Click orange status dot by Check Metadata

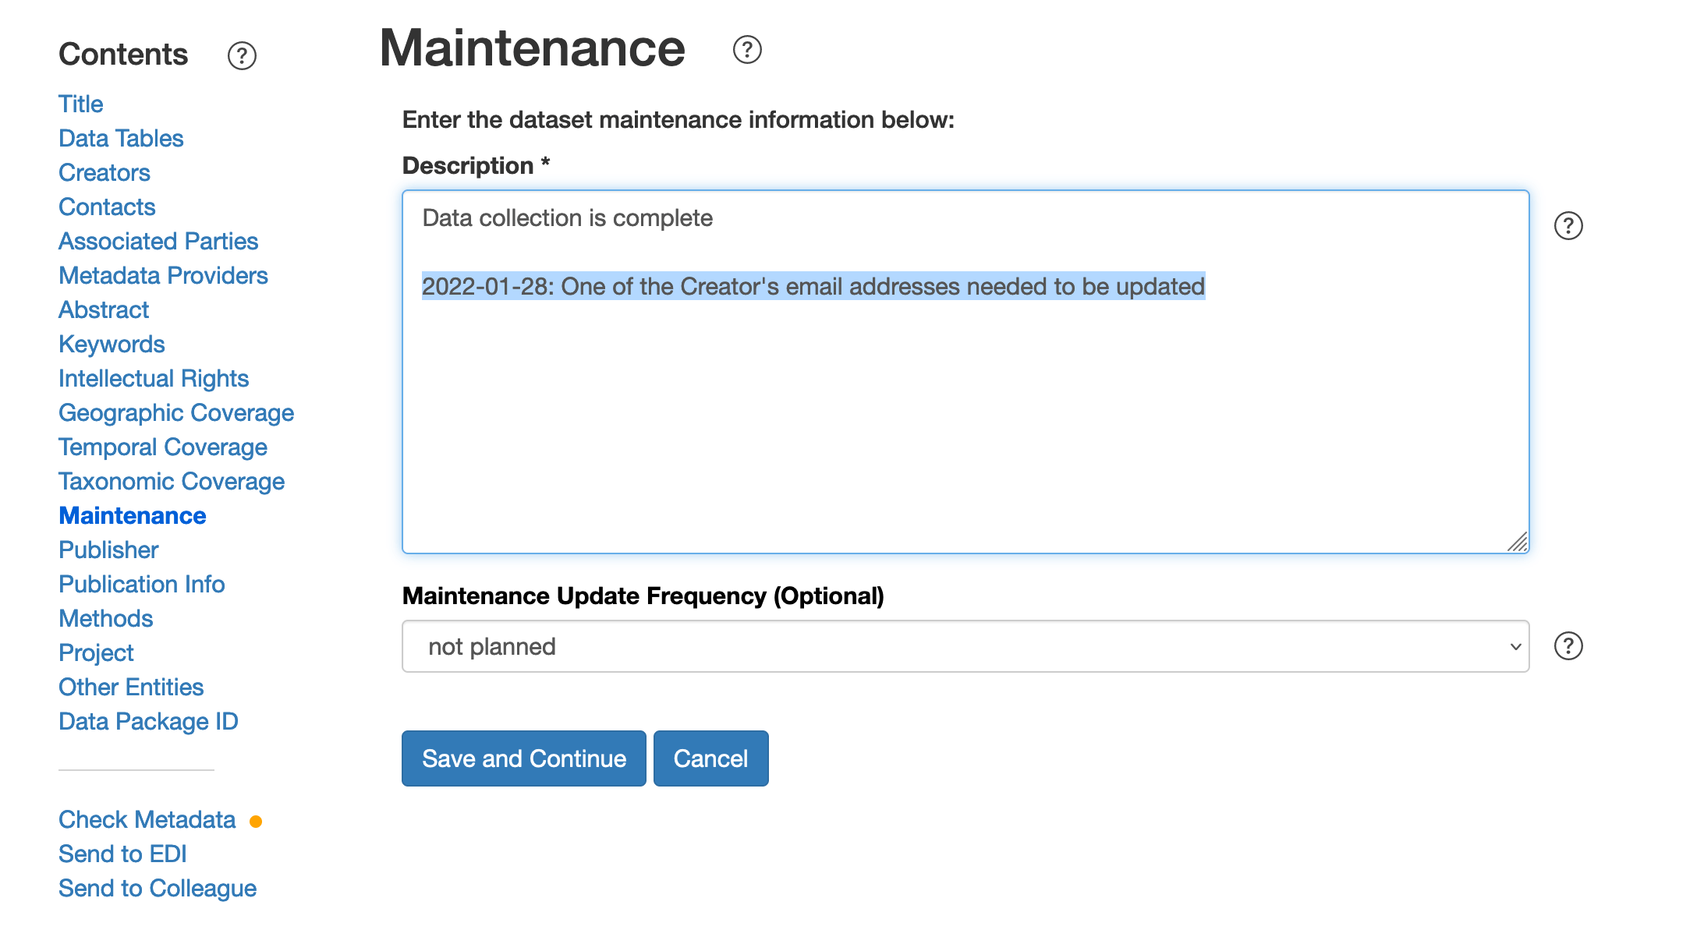tap(256, 822)
